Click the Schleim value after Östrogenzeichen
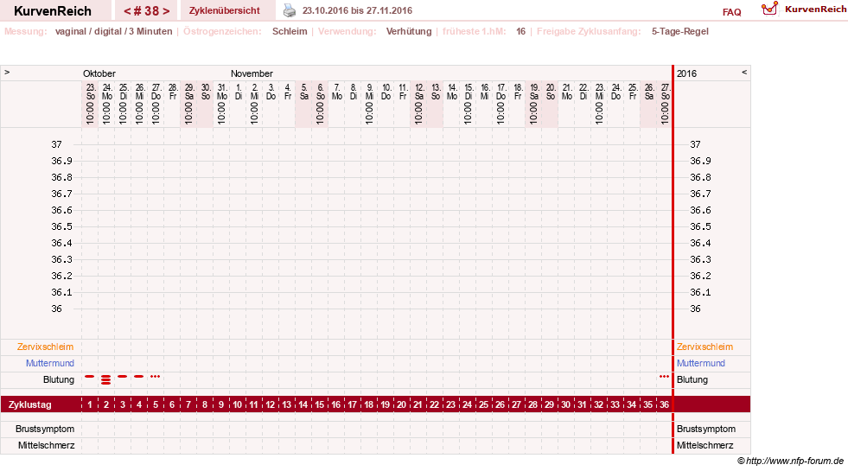 click(290, 31)
